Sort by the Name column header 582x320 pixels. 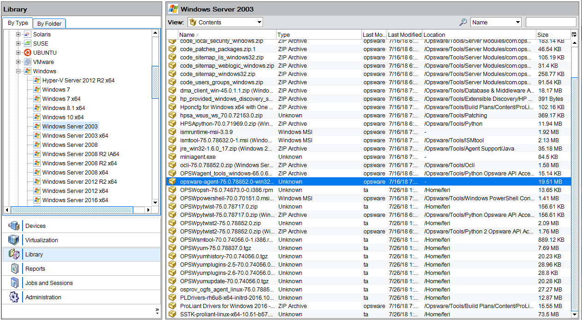click(227, 35)
